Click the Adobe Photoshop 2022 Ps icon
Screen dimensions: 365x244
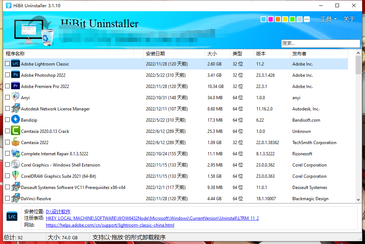coord(16,75)
